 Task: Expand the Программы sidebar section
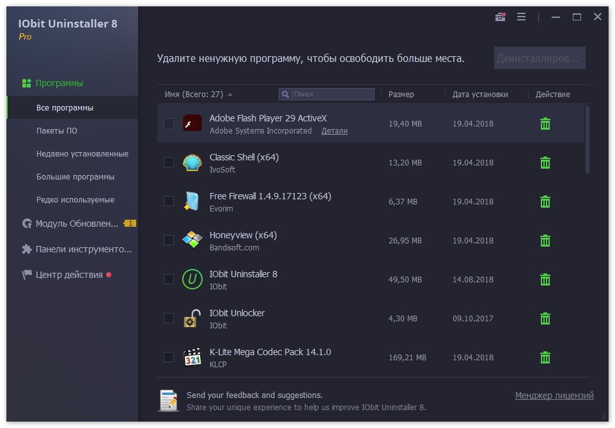59,83
